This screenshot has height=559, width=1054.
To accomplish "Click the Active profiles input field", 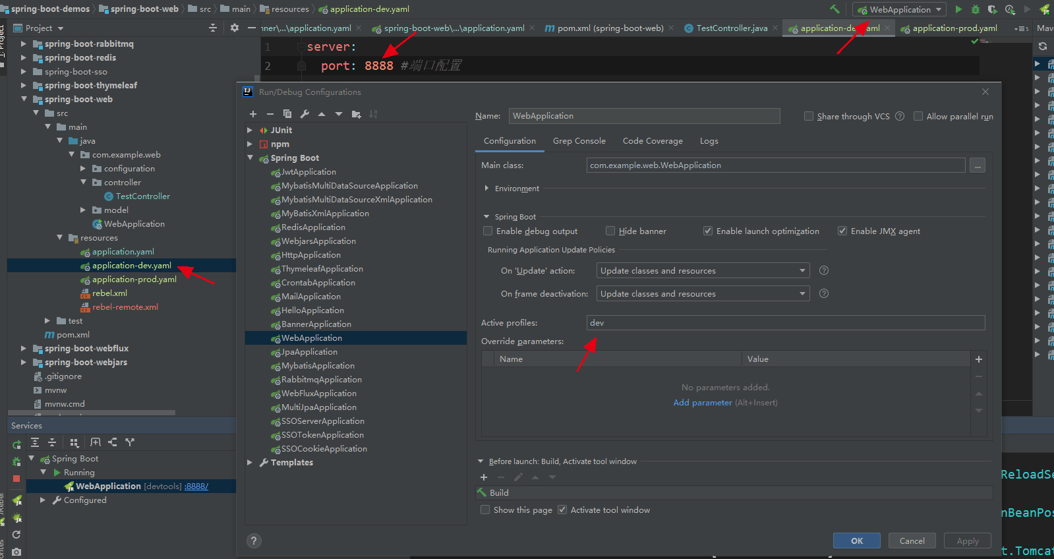I will (785, 323).
